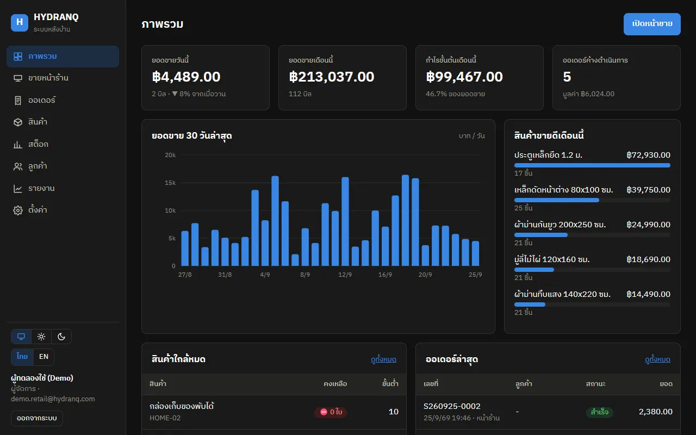Image resolution: width=696 pixels, height=435 pixels.
Task: Click the ฿213,037.00 monthly sales figure
Action: click(332, 77)
